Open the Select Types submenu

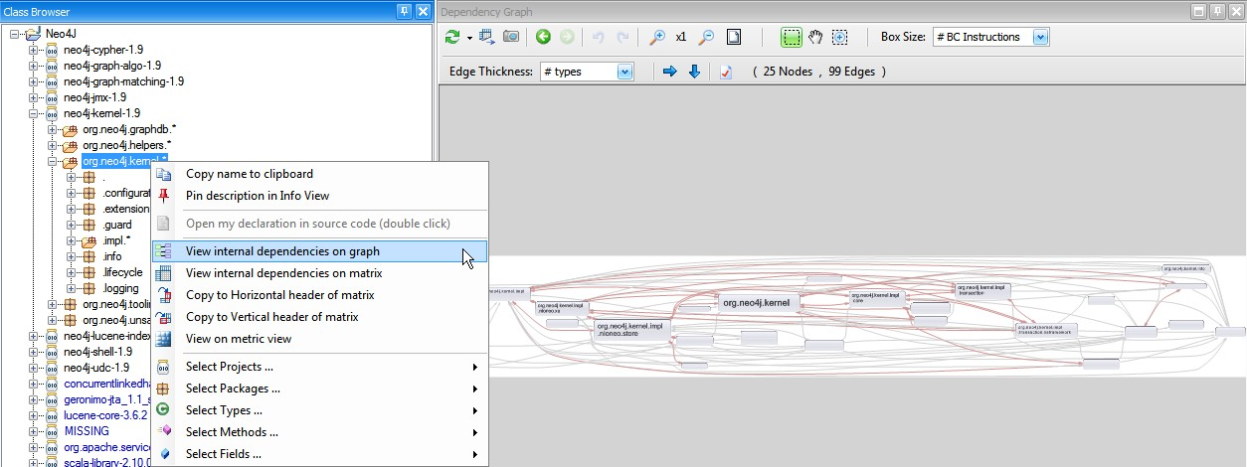click(x=320, y=410)
